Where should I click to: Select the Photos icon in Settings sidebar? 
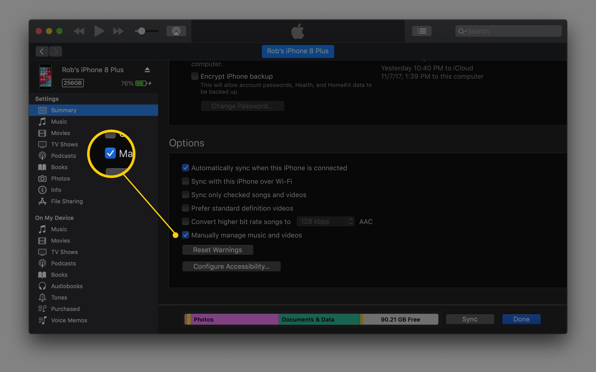coord(43,178)
